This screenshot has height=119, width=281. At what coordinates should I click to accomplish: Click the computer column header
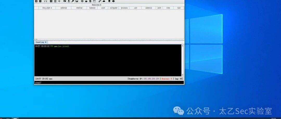[113, 8]
